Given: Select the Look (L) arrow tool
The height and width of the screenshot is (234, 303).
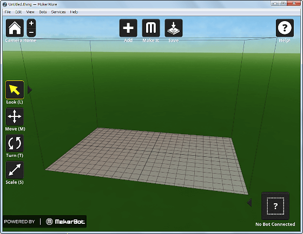Looking at the screenshot, I should (15, 90).
